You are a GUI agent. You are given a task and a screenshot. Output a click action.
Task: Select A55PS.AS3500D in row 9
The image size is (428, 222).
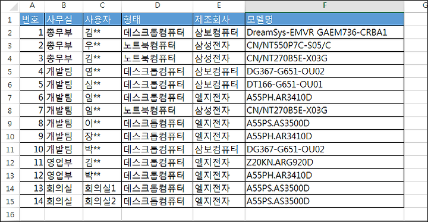pyautogui.click(x=325, y=123)
